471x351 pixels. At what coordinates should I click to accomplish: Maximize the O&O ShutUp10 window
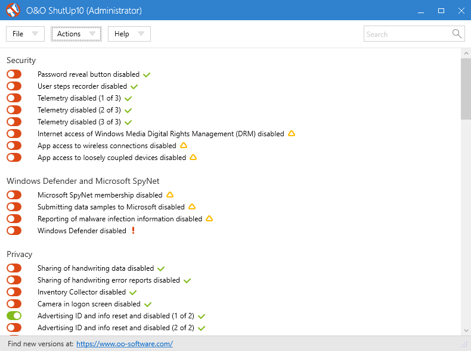[x=441, y=11]
